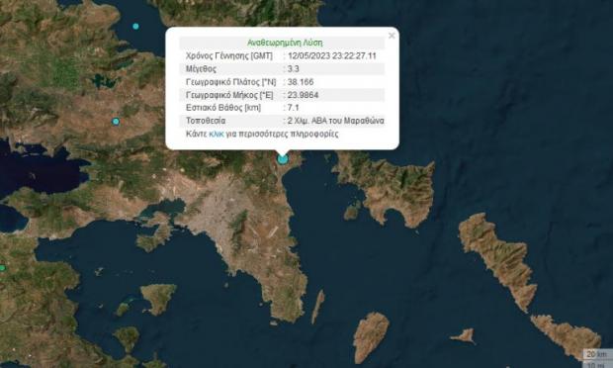The width and height of the screenshot is (613, 368).
Task: Click the triangular Aegina island in Saronic Gulf
Action: [x=158, y=298]
